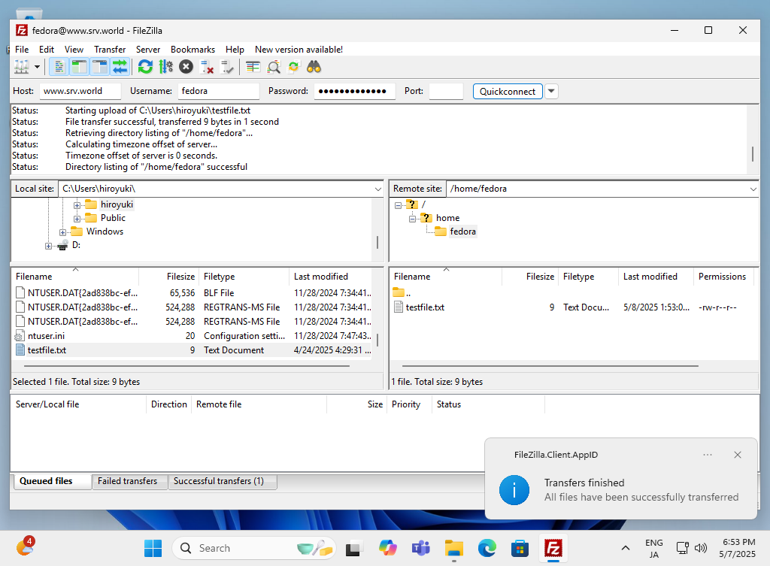Viewport: 770px width, 566px height.
Task: Collapse root / in remote tree
Action: tap(399, 205)
